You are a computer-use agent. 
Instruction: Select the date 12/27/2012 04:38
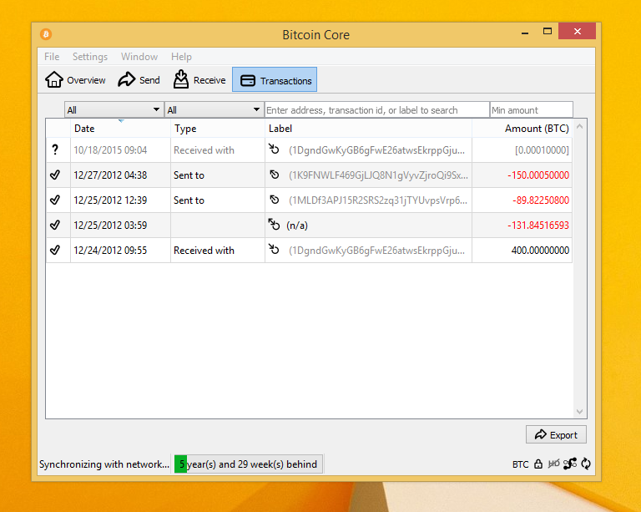110,175
